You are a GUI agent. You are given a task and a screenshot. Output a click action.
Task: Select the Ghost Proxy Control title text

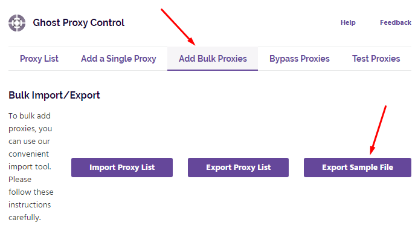point(79,23)
